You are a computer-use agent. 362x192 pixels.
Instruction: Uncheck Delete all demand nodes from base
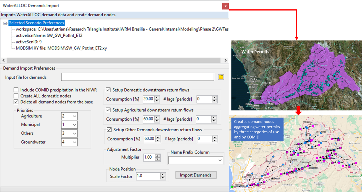point(16,102)
